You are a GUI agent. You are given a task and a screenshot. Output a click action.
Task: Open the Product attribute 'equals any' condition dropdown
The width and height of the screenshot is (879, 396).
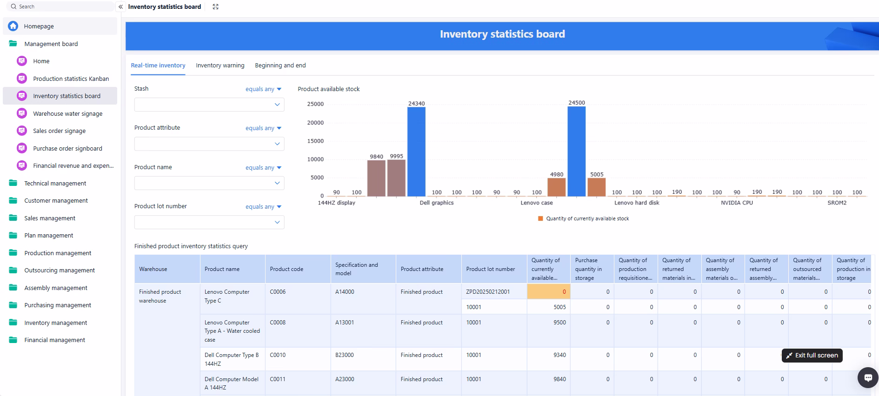(263, 128)
